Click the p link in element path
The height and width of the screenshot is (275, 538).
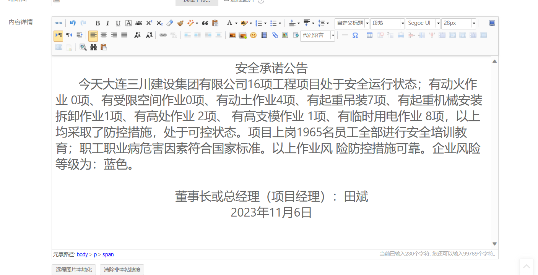point(96,254)
